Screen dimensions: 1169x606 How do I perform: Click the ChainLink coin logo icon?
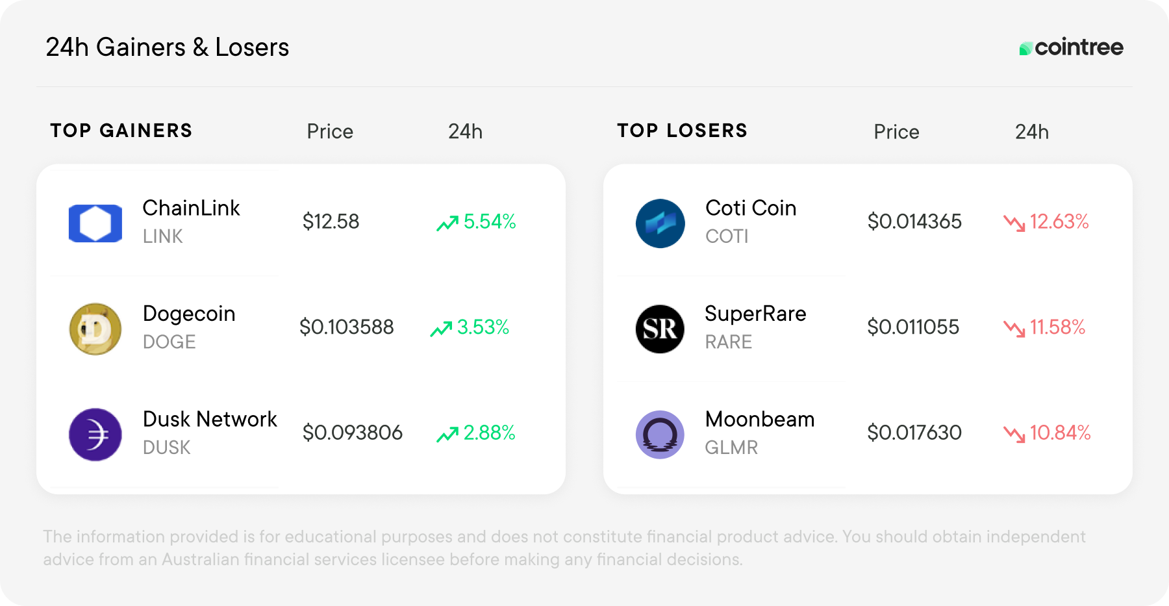pyautogui.click(x=95, y=223)
